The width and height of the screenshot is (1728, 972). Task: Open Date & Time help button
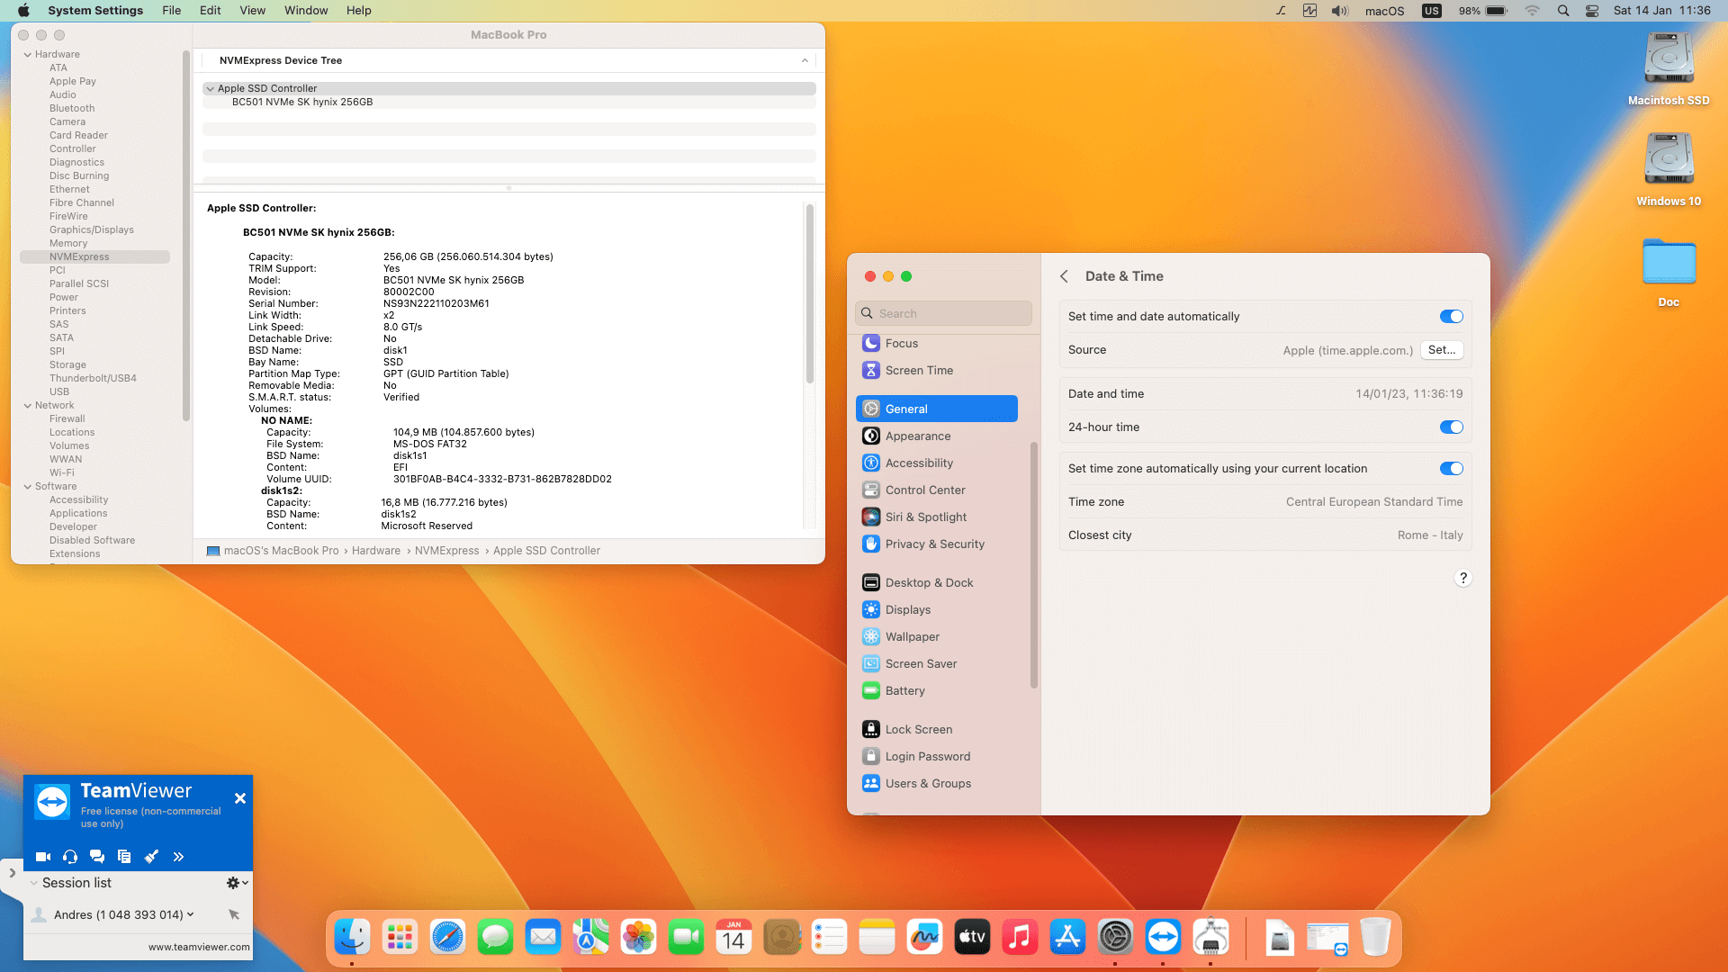pos(1463,578)
